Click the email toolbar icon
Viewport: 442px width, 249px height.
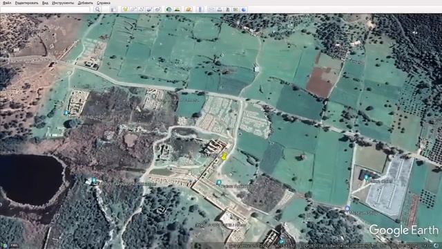pyautogui.click(x=211, y=10)
